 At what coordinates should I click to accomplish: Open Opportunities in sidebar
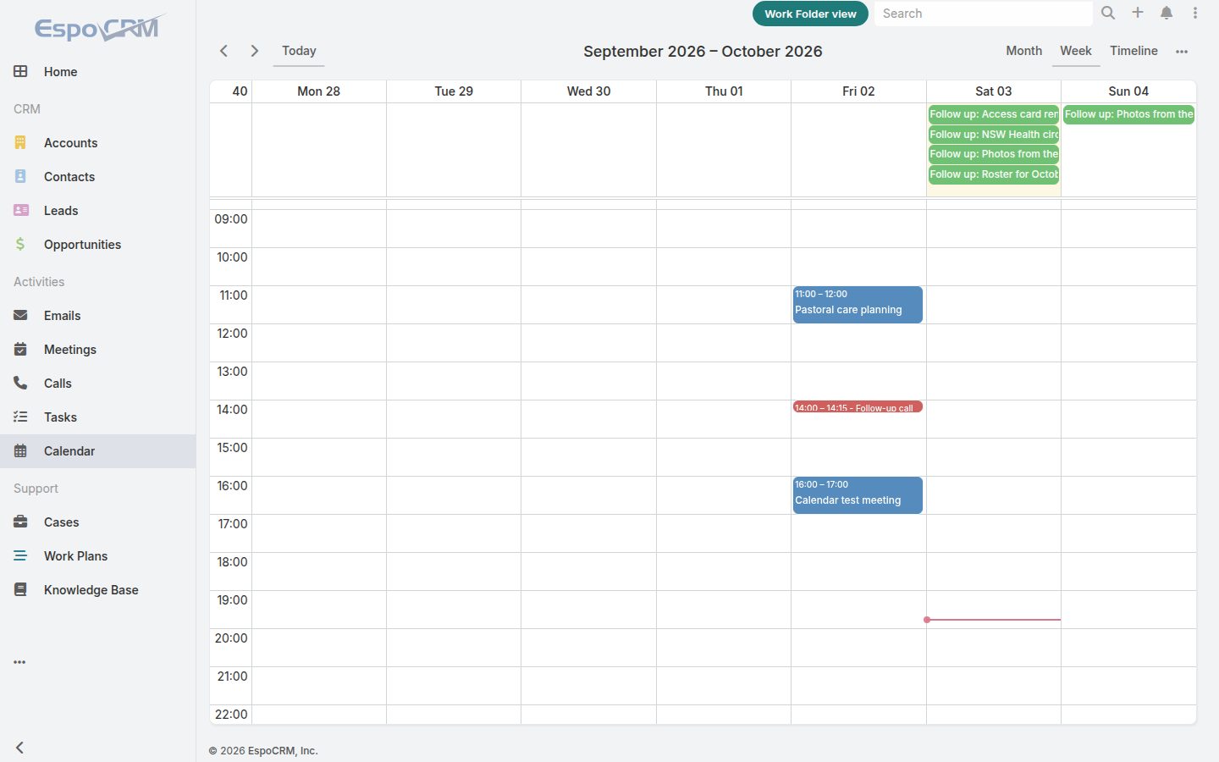tap(97, 245)
